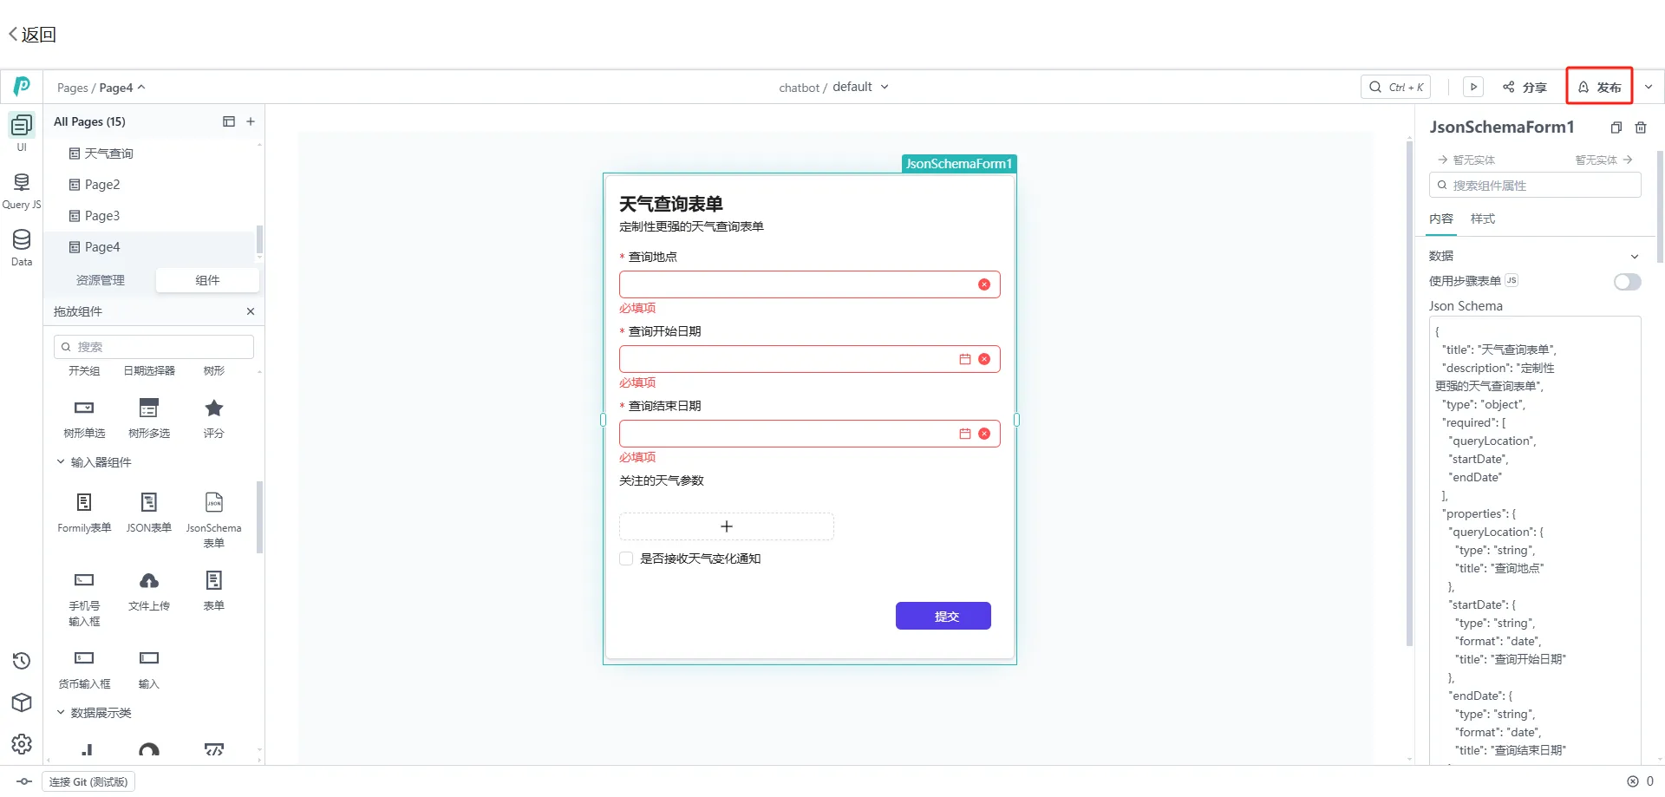Open the package cube icon in the sidebar

click(22, 702)
